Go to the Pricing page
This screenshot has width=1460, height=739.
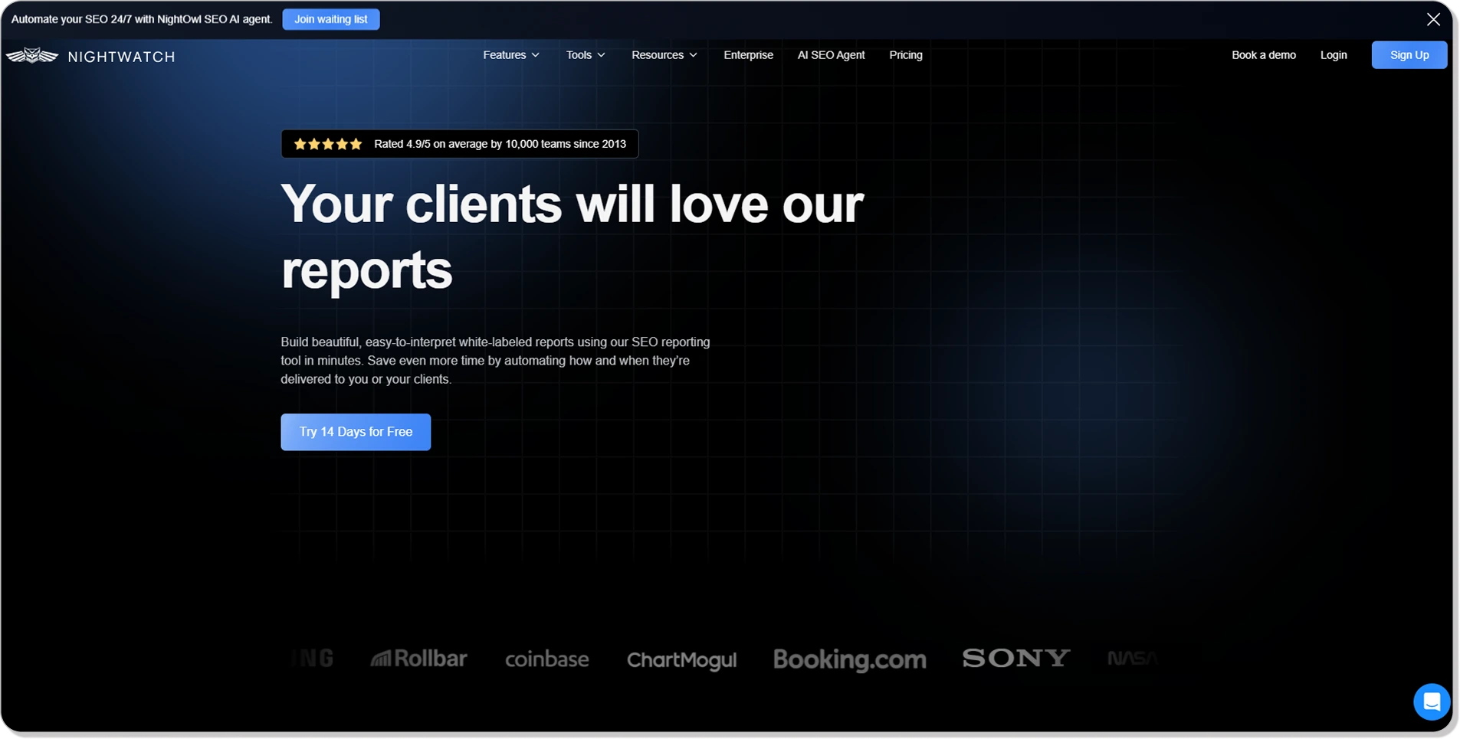[904, 54]
